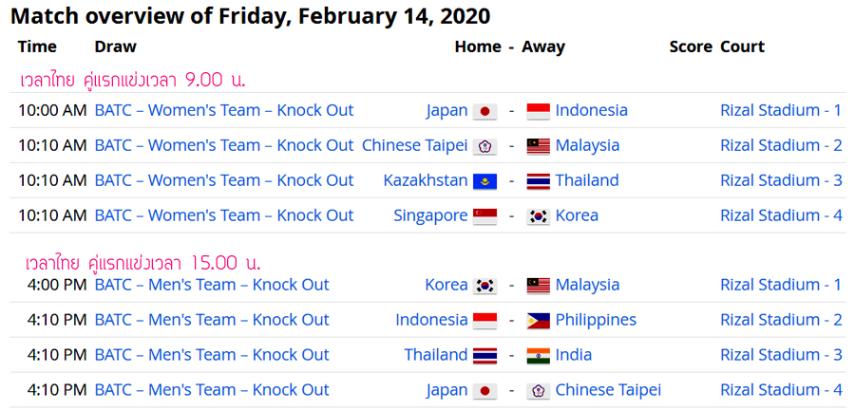Open Kazakhstan team link
This screenshot has width=855, height=410.
pos(426,180)
